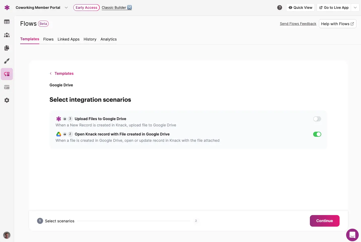
Task: Go back using the Templates breadcrumb
Action: click(x=64, y=74)
